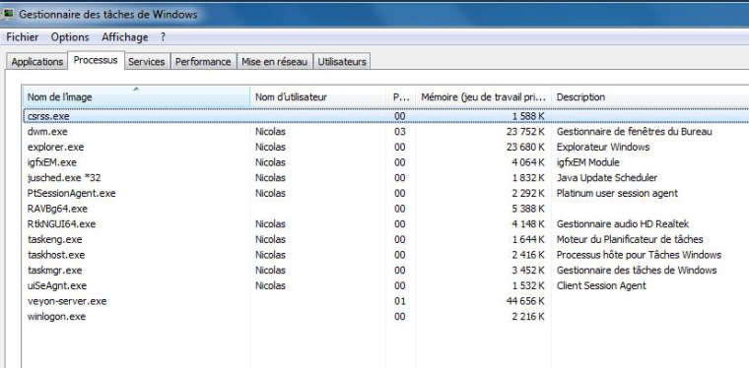Open the Options menu
The width and height of the screenshot is (749, 368).
(x=70, y=37)
